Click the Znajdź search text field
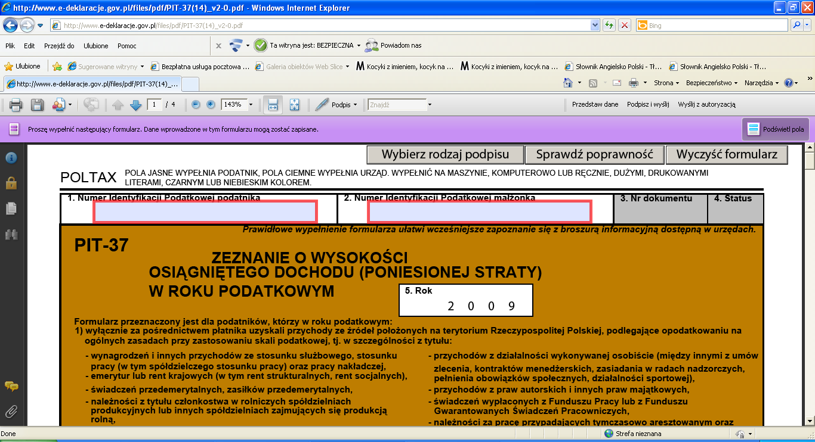Viewport: 815px width, 442px height. 397,105
